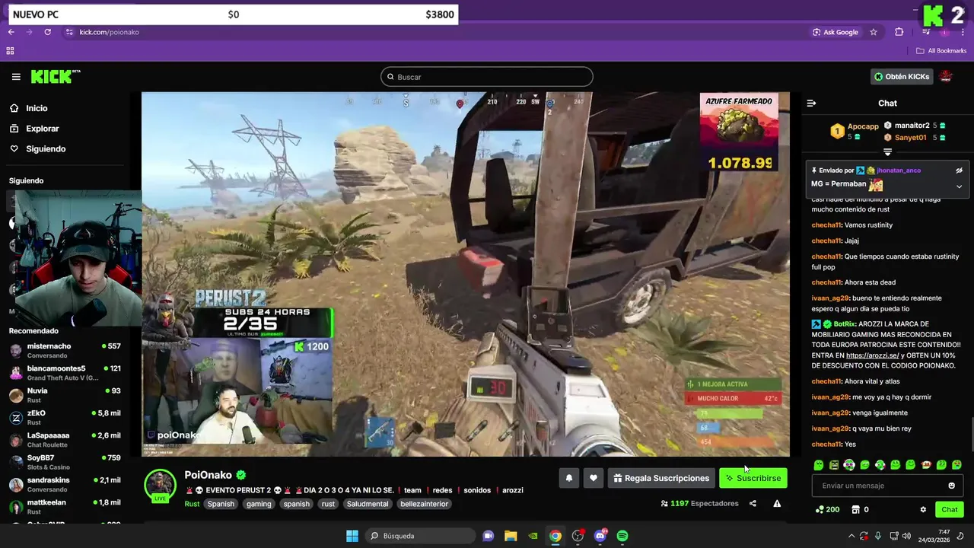This screenshot has width=974, height=548.
Task: Open the hamburger sidebar menu
Action: (x=16, y=77)
